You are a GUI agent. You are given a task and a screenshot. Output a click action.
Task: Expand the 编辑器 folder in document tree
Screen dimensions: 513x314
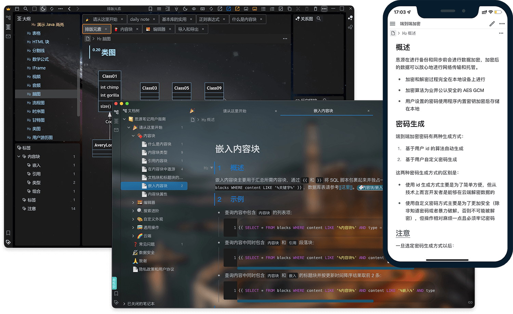coord(133,202)
